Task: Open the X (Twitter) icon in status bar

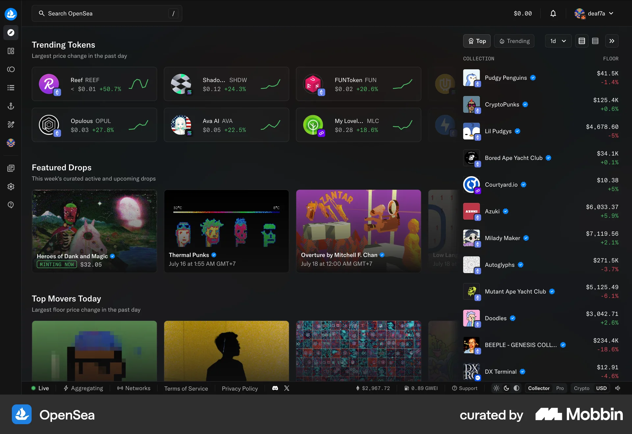Action: click(x=287, y=388)
